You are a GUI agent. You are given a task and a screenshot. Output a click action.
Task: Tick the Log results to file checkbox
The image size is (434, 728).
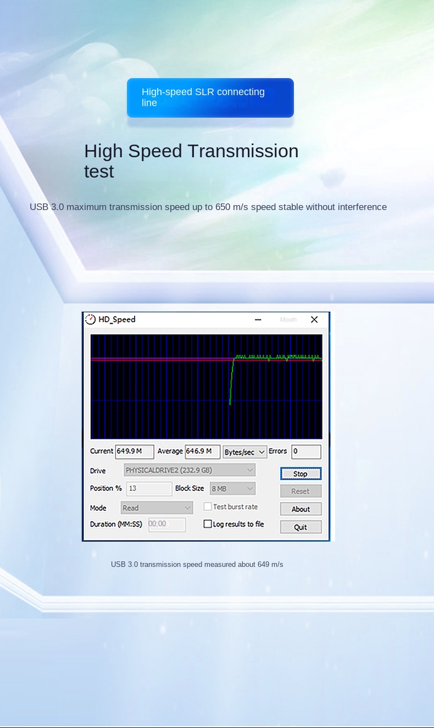pyautogui.click(x=208, y=524)
